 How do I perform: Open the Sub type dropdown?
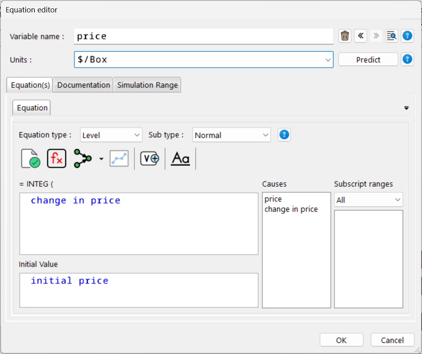click(x=231, y=135)
